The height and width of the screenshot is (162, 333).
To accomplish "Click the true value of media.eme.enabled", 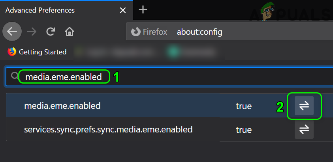I will click(244, 106).
